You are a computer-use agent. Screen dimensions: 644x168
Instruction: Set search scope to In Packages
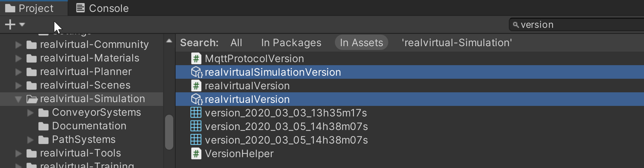(291, 43)
